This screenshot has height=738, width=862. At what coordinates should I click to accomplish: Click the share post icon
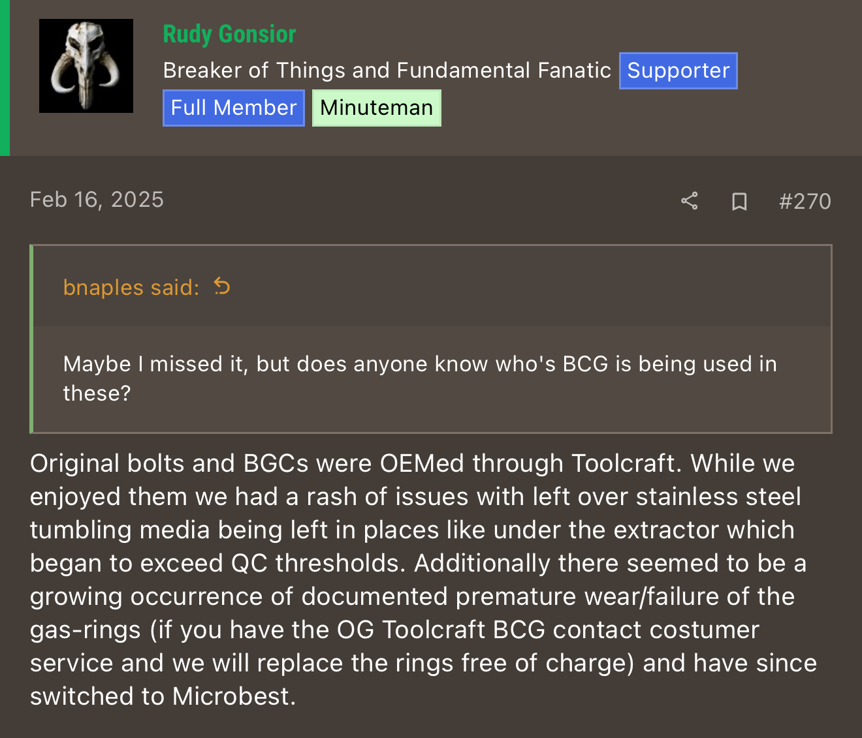click(x=689, y=201)
